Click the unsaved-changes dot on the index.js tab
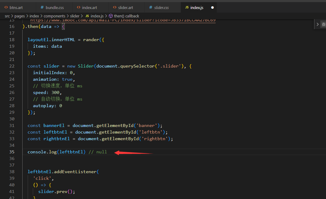Screen dimensions: 326x199 [x=213, y=7]
